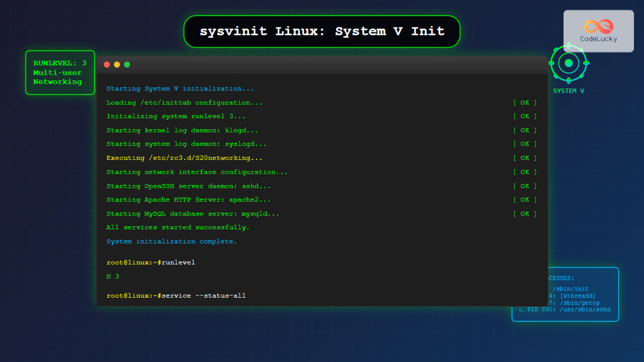The width and height of the screenshot is (644, 362).
Task: Click the red terminal traffic light
Action: click(x=107, y=64)
